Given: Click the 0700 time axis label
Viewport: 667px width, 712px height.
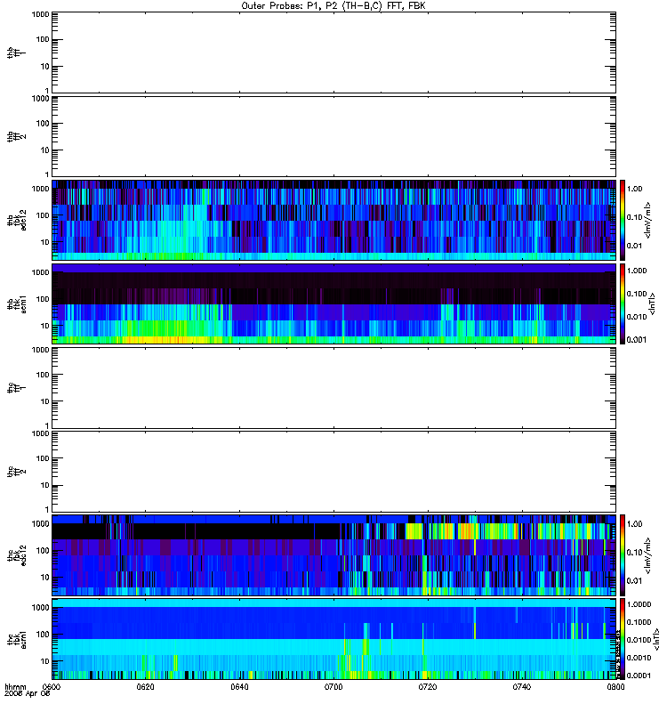Looking at the screenshot, I should [333, 686].
